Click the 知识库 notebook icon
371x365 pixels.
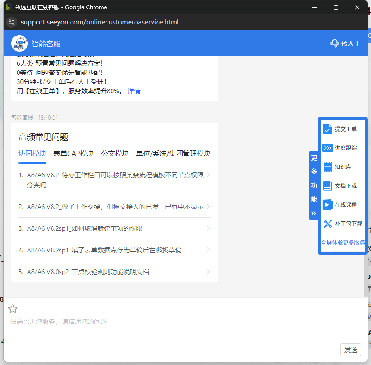tap(328, 167)
